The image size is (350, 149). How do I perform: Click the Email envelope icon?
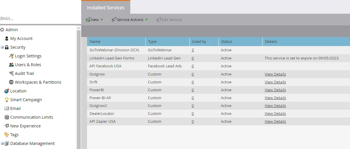[x=7, y=108]
